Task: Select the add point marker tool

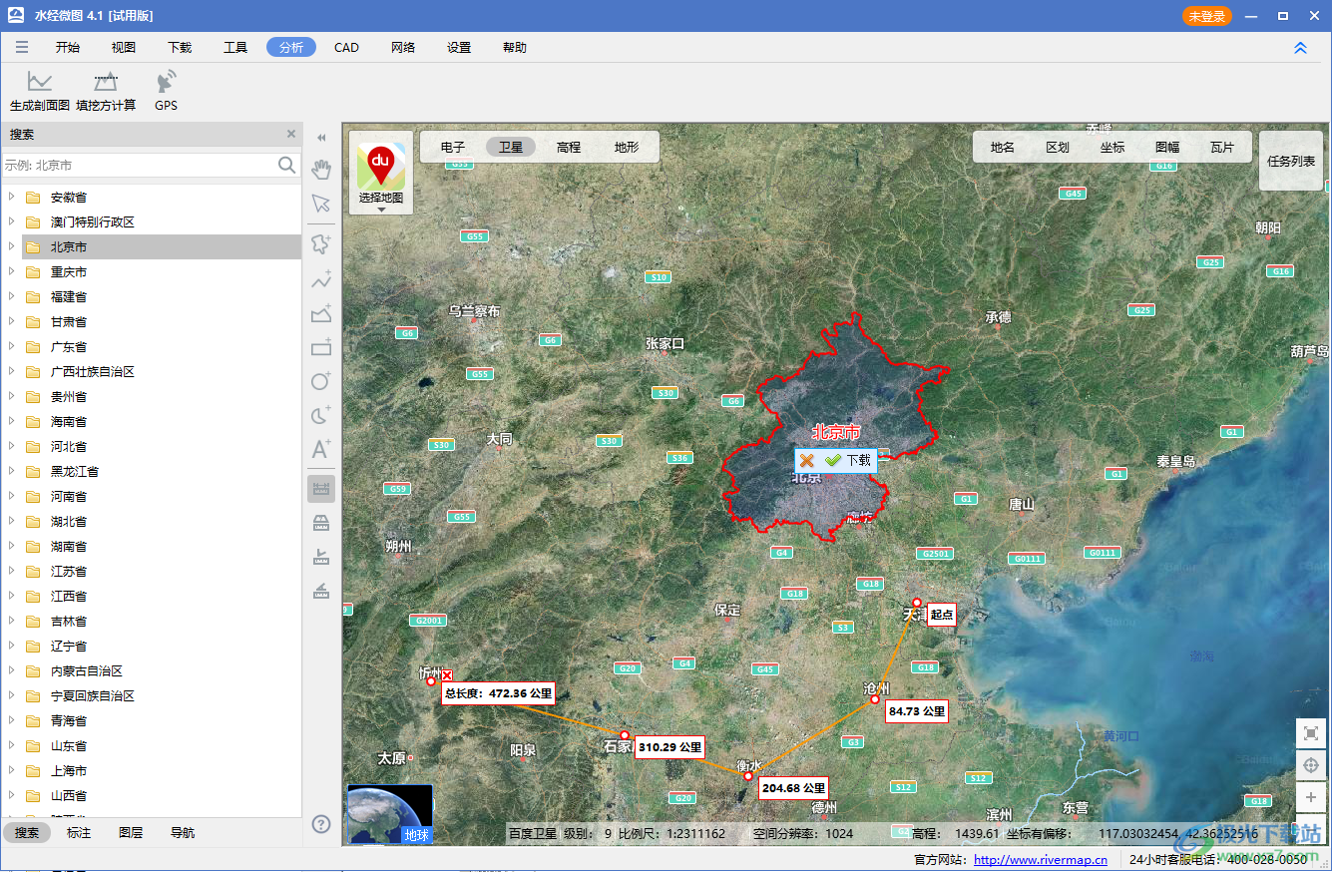Action: click(321, 242)
